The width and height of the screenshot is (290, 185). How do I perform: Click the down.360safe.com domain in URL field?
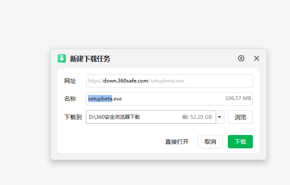pos(126,81)
